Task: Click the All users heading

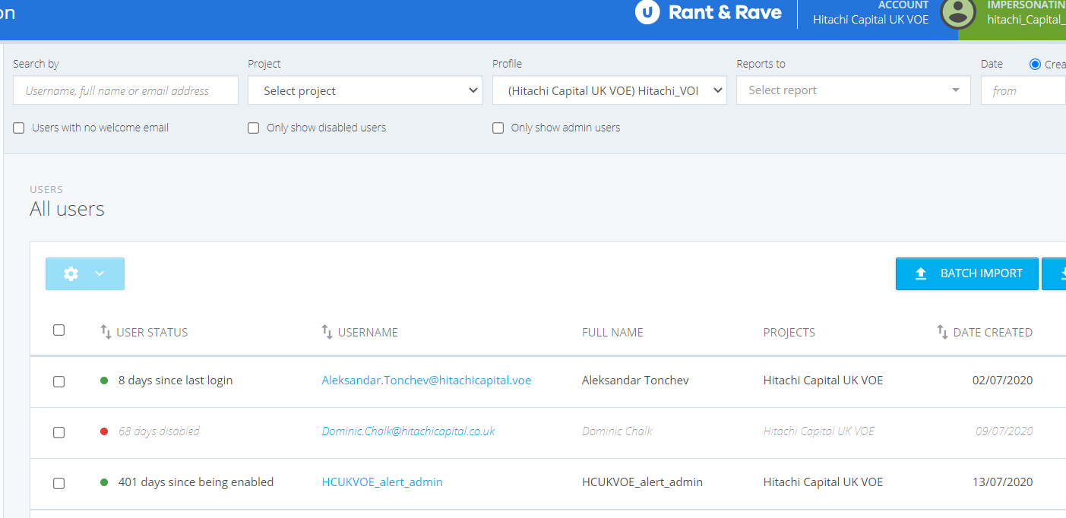Action: point(67,210)
